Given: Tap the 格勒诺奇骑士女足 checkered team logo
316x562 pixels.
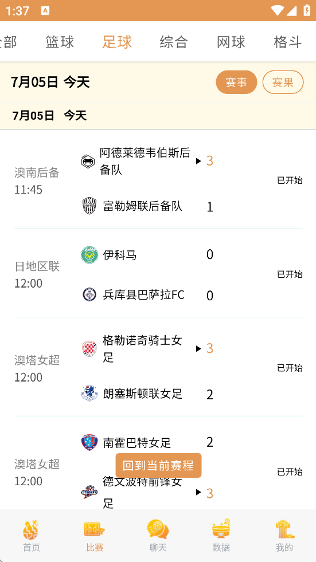Looking at the screenshot, I should (x=89, y=349).
